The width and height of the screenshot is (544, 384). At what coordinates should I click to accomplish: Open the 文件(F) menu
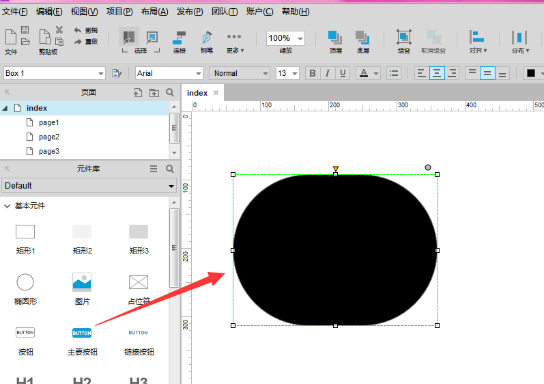tap(14, 12)
